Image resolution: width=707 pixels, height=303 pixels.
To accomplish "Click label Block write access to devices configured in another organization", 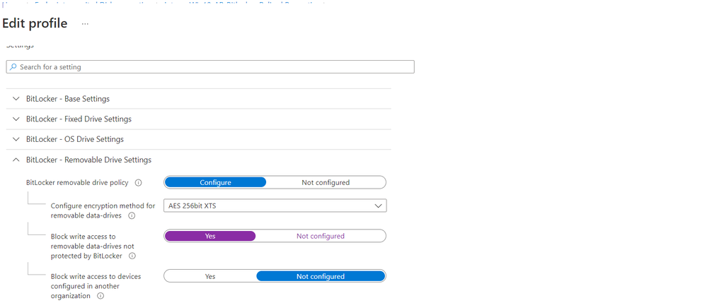I will point(96,286).
